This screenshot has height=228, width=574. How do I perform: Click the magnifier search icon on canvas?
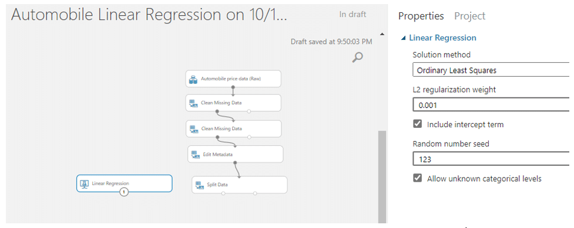[x=357, y=57]
